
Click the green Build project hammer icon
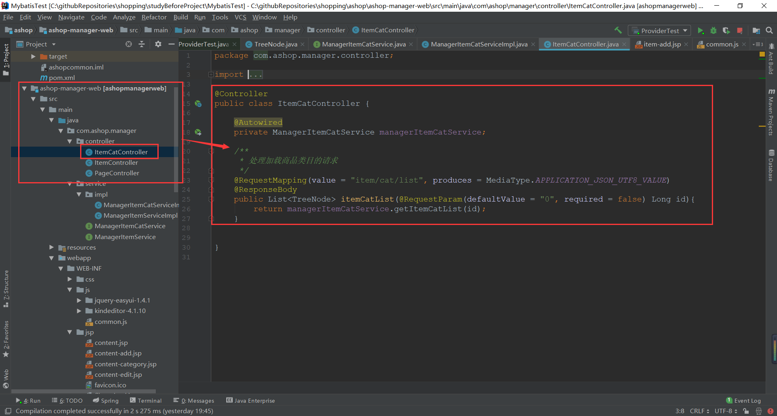pos(618,30)
